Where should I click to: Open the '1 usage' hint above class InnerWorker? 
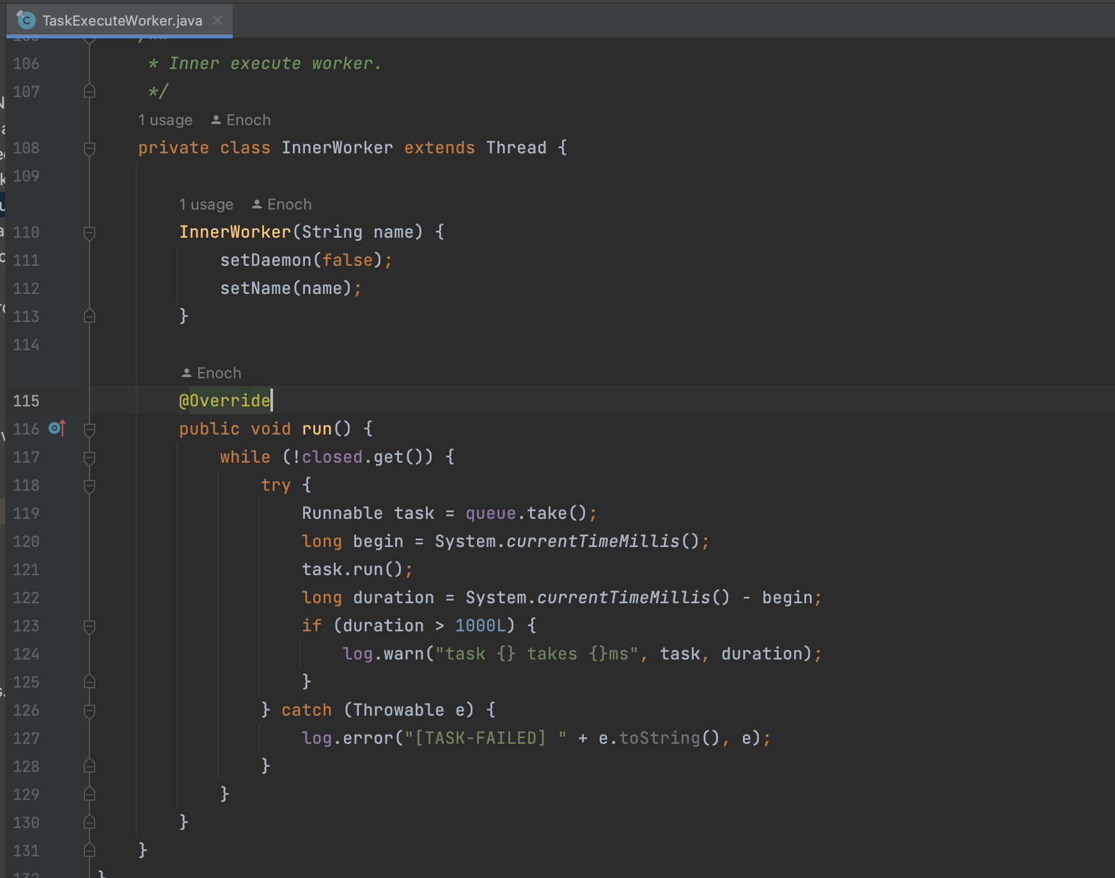pos(165,120)
